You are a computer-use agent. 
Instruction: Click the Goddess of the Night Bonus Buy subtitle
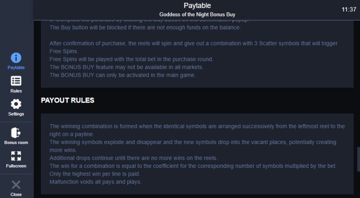197,14
